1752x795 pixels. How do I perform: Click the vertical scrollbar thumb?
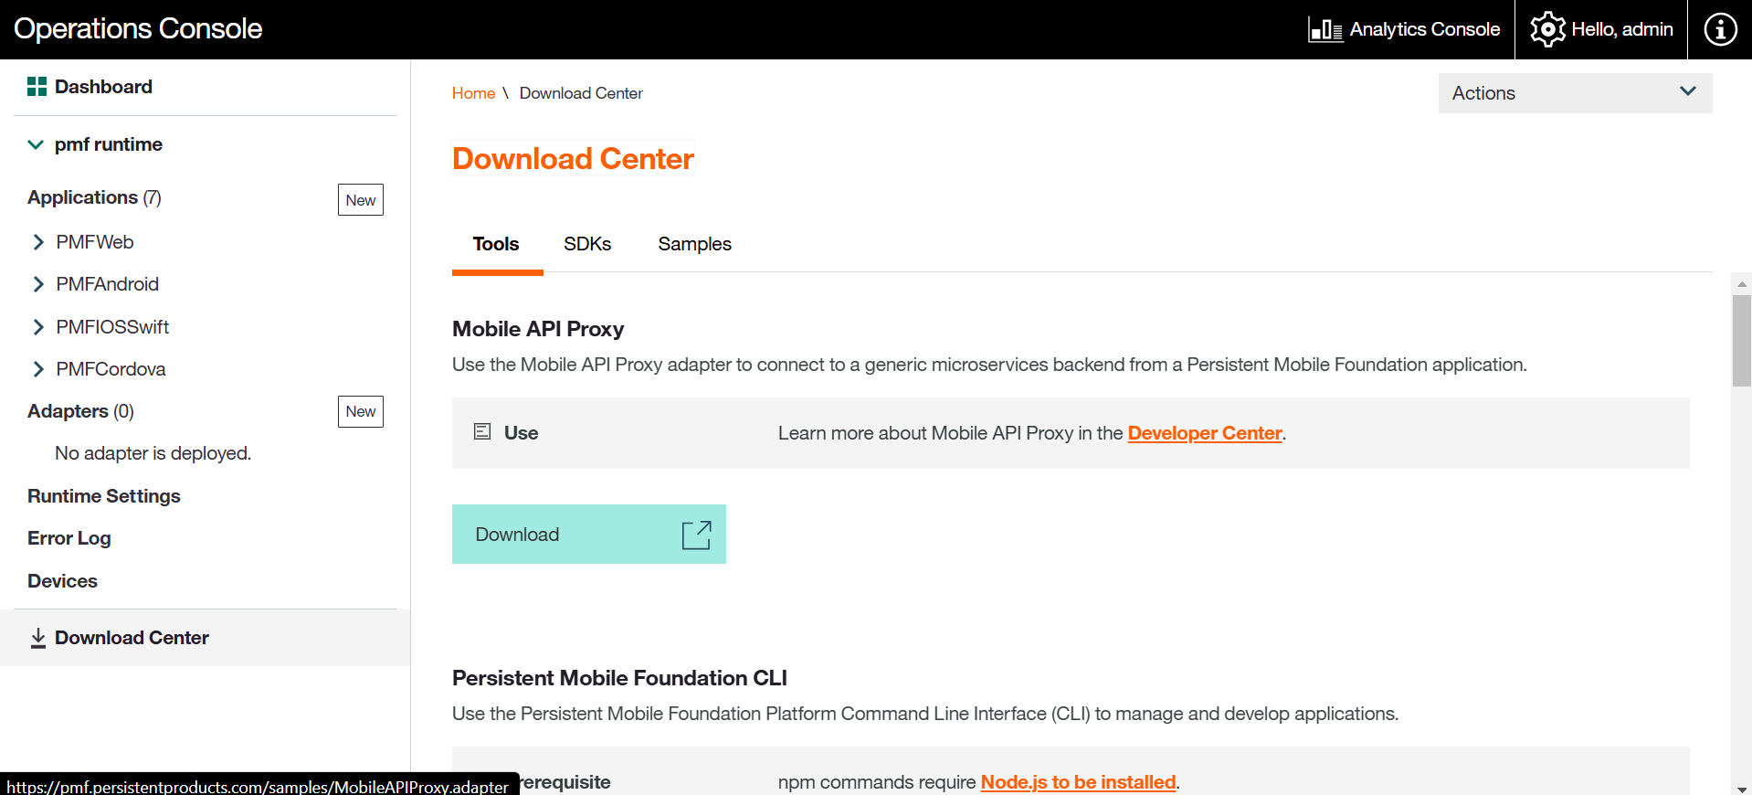[1741, 340]
